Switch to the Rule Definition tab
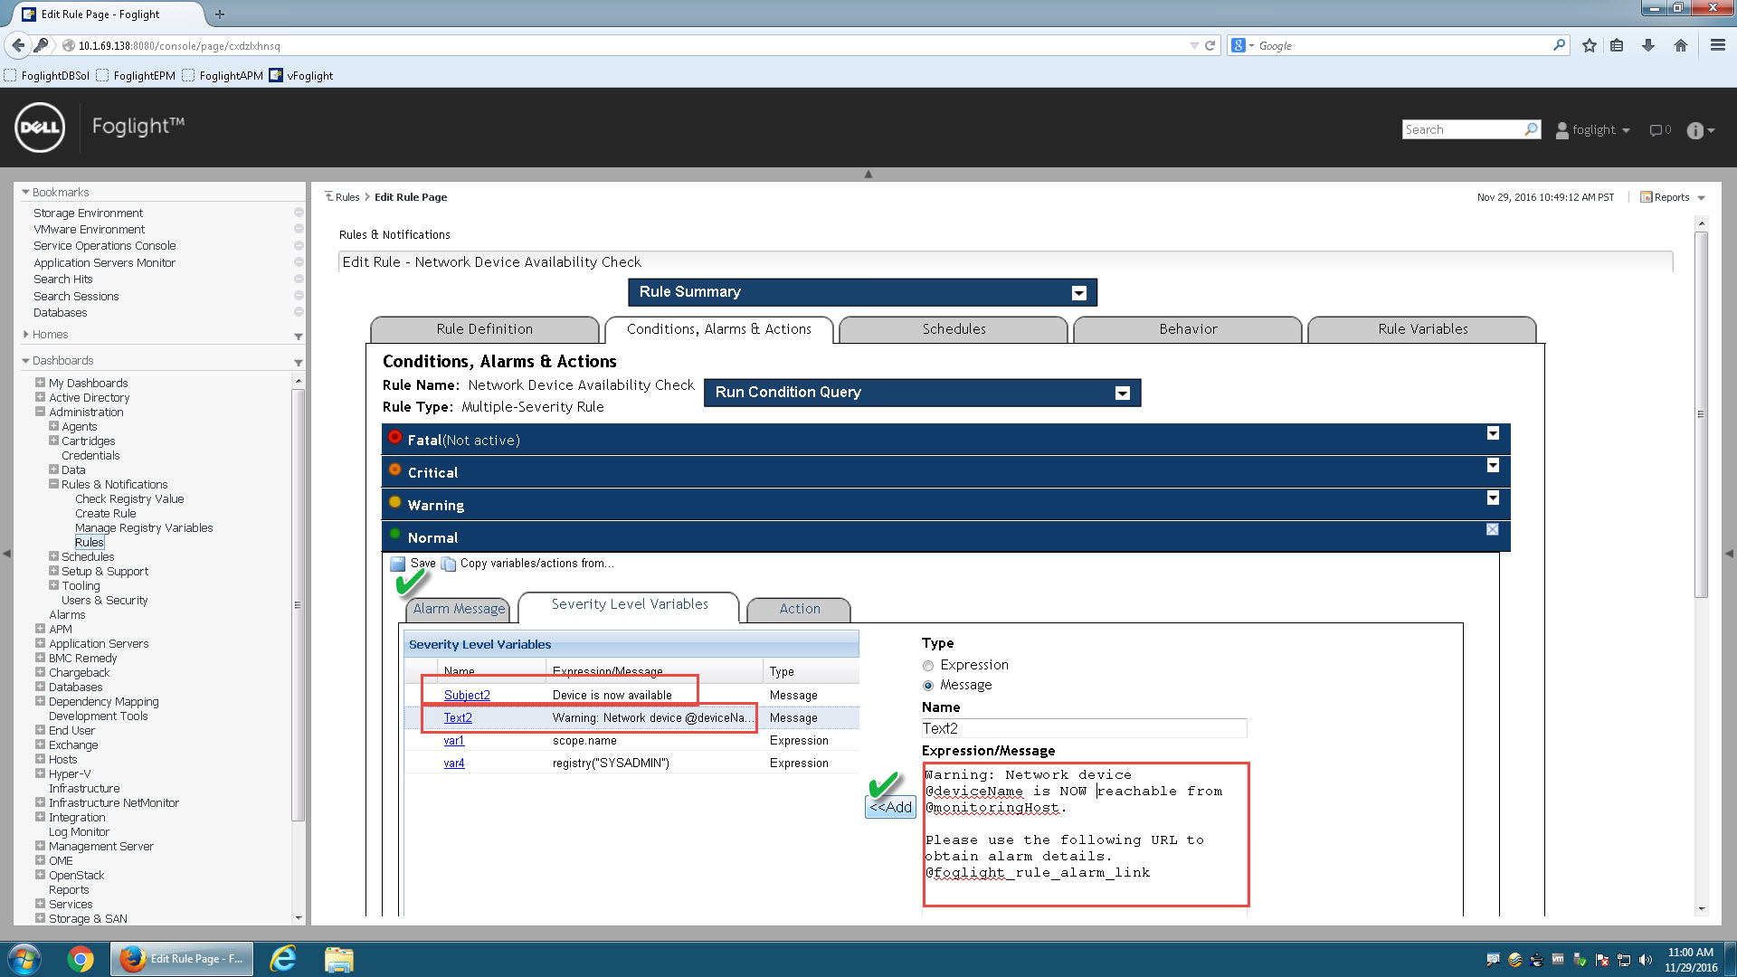Screen dimensions: 1737x977 [x=485, y=329]
